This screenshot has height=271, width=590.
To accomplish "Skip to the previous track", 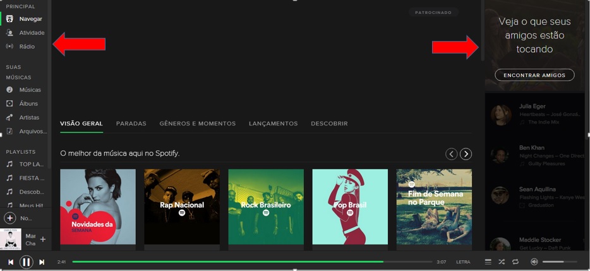I will coord(11,262).
